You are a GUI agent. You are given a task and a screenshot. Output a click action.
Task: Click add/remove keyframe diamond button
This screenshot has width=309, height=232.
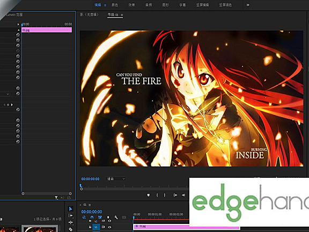click(x=8, y=105)
